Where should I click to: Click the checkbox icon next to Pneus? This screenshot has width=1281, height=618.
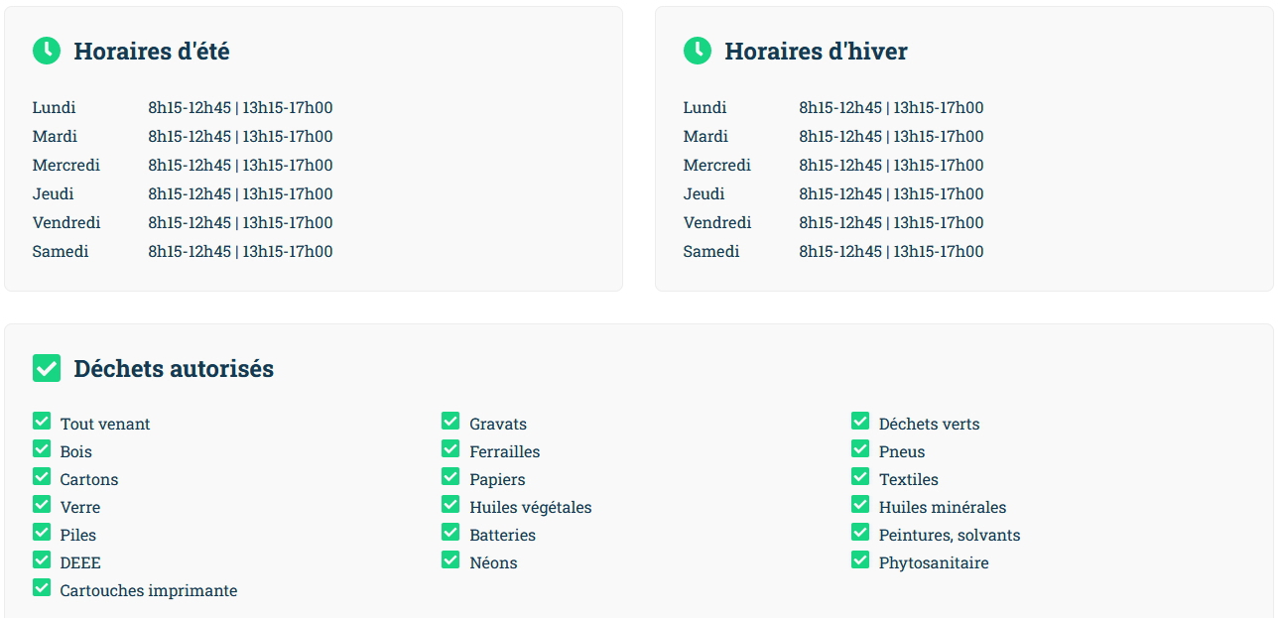pyautogui.click(x=860, y=449)
